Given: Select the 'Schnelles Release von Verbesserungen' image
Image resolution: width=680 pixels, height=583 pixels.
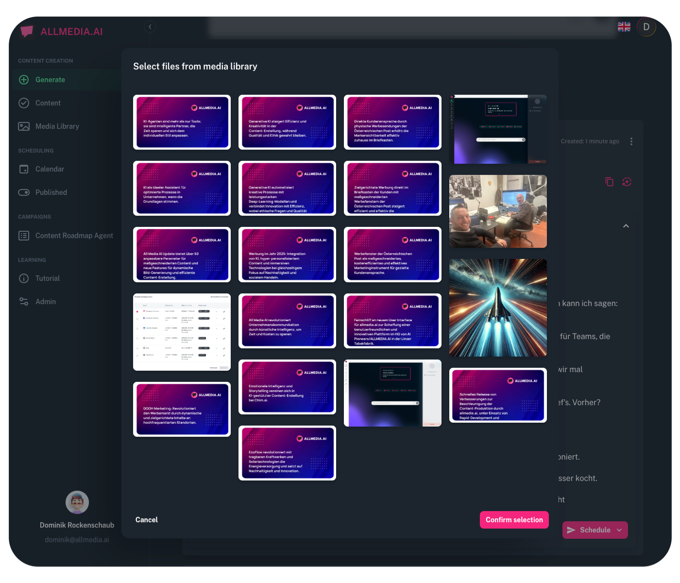Looking at the screenshot, I should click(x=498, y=395).
